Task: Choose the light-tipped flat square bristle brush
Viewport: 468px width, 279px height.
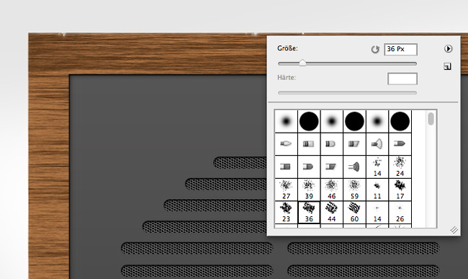Action: (309, 144)
